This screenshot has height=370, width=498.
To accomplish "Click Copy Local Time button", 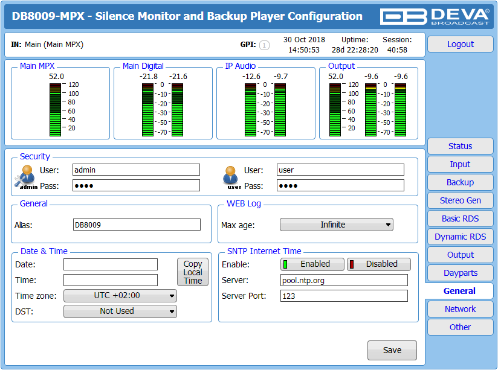I will click(x=193, y=272).
